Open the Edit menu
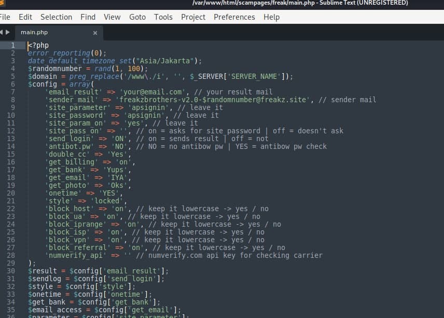Image resolution: width=444 pixels, height=318 pixels. [x=25, y=17]
